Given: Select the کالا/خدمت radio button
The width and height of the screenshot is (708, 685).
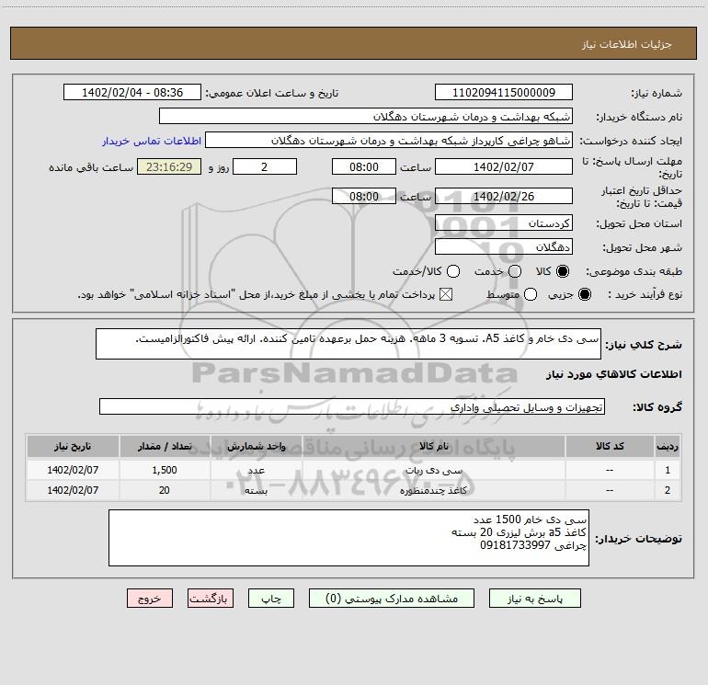Looking at the screenshot, I should [453, 271].
